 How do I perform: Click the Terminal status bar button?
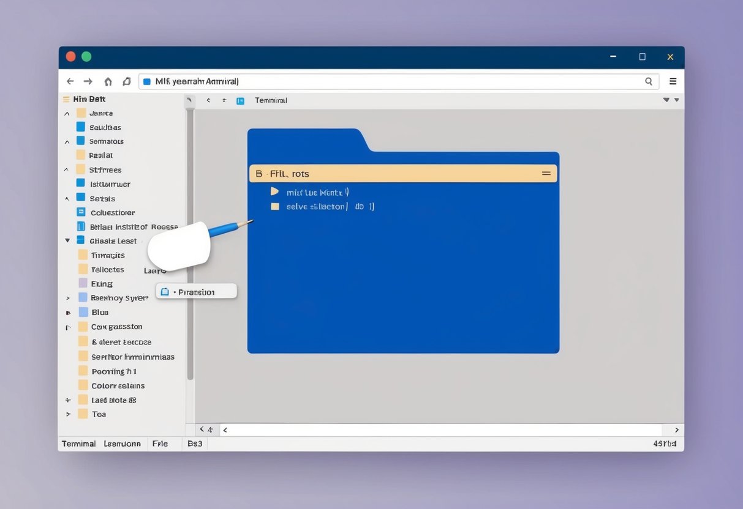[x=79, y=444]
